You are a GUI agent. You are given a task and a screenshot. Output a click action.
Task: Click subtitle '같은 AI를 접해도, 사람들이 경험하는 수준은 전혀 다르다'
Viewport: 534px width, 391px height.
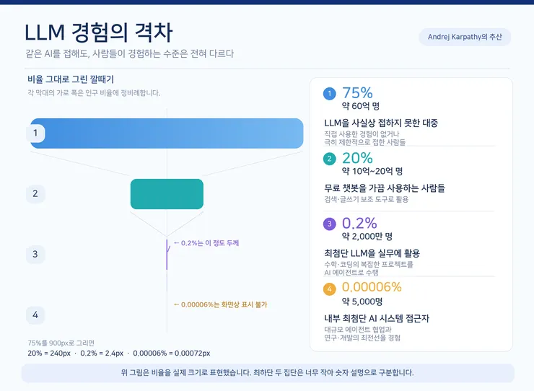coord(130,54)
